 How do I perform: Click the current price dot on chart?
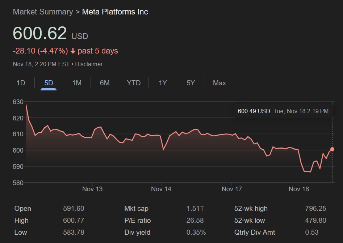point(332,149)
